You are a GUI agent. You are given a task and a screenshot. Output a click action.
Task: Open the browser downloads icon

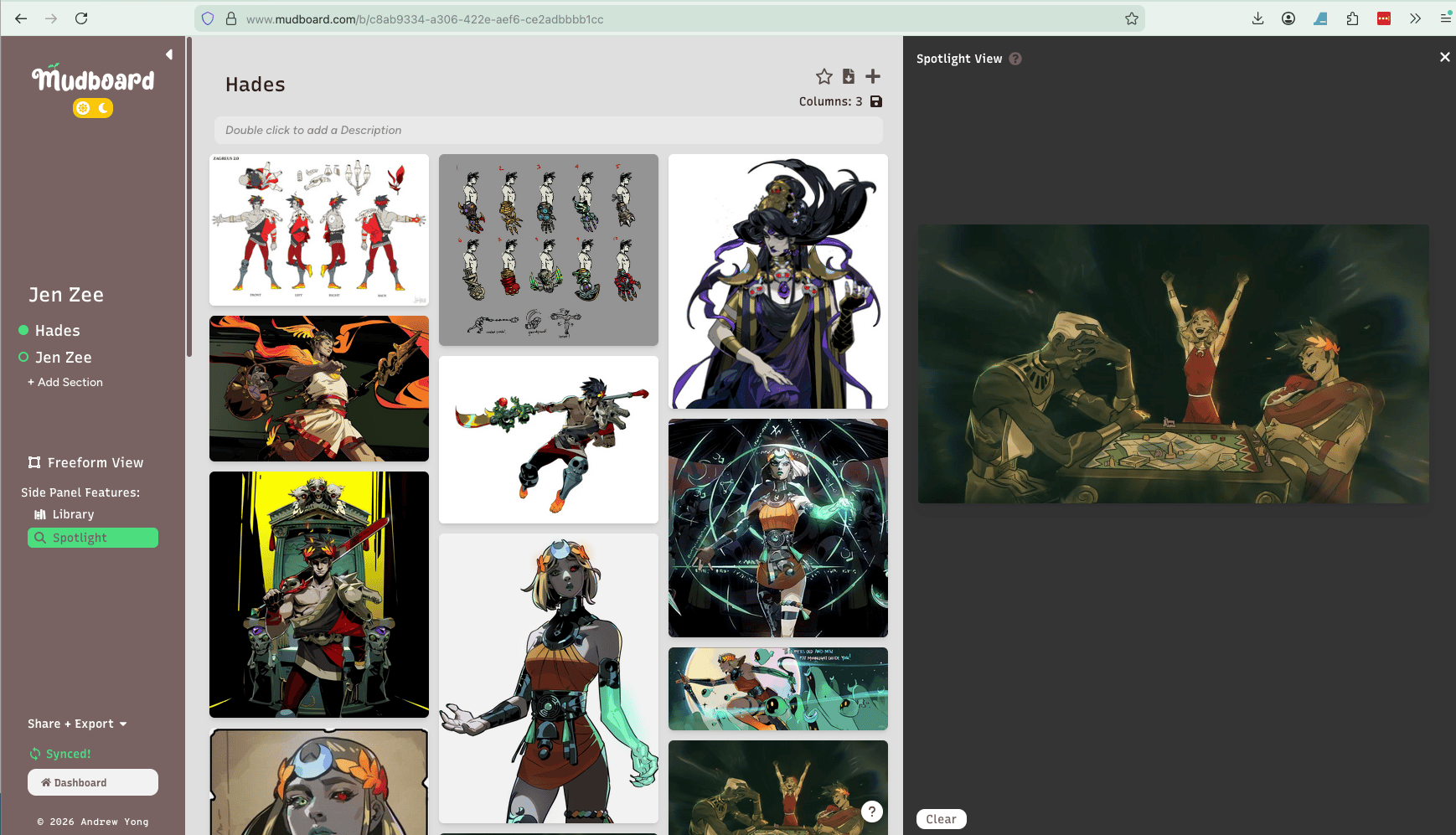click(1257, 18)
